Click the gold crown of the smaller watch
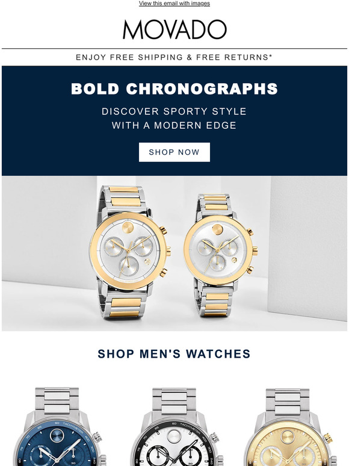The image size is (349, 466). pos(255,251)
